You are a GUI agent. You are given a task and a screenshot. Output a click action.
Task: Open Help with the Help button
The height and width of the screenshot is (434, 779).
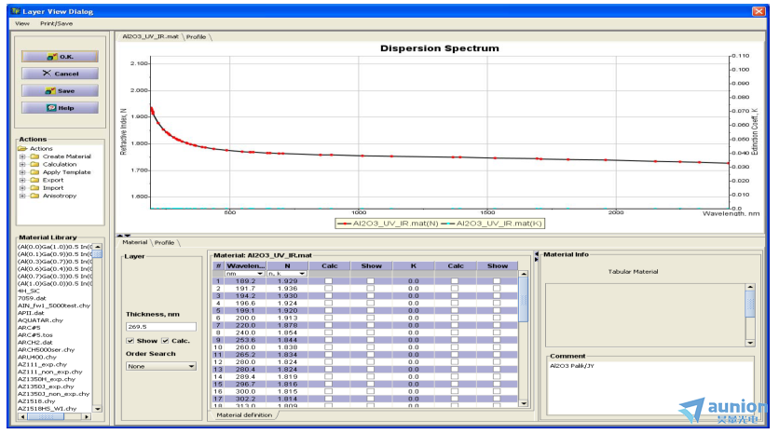[x=60, y=108]
